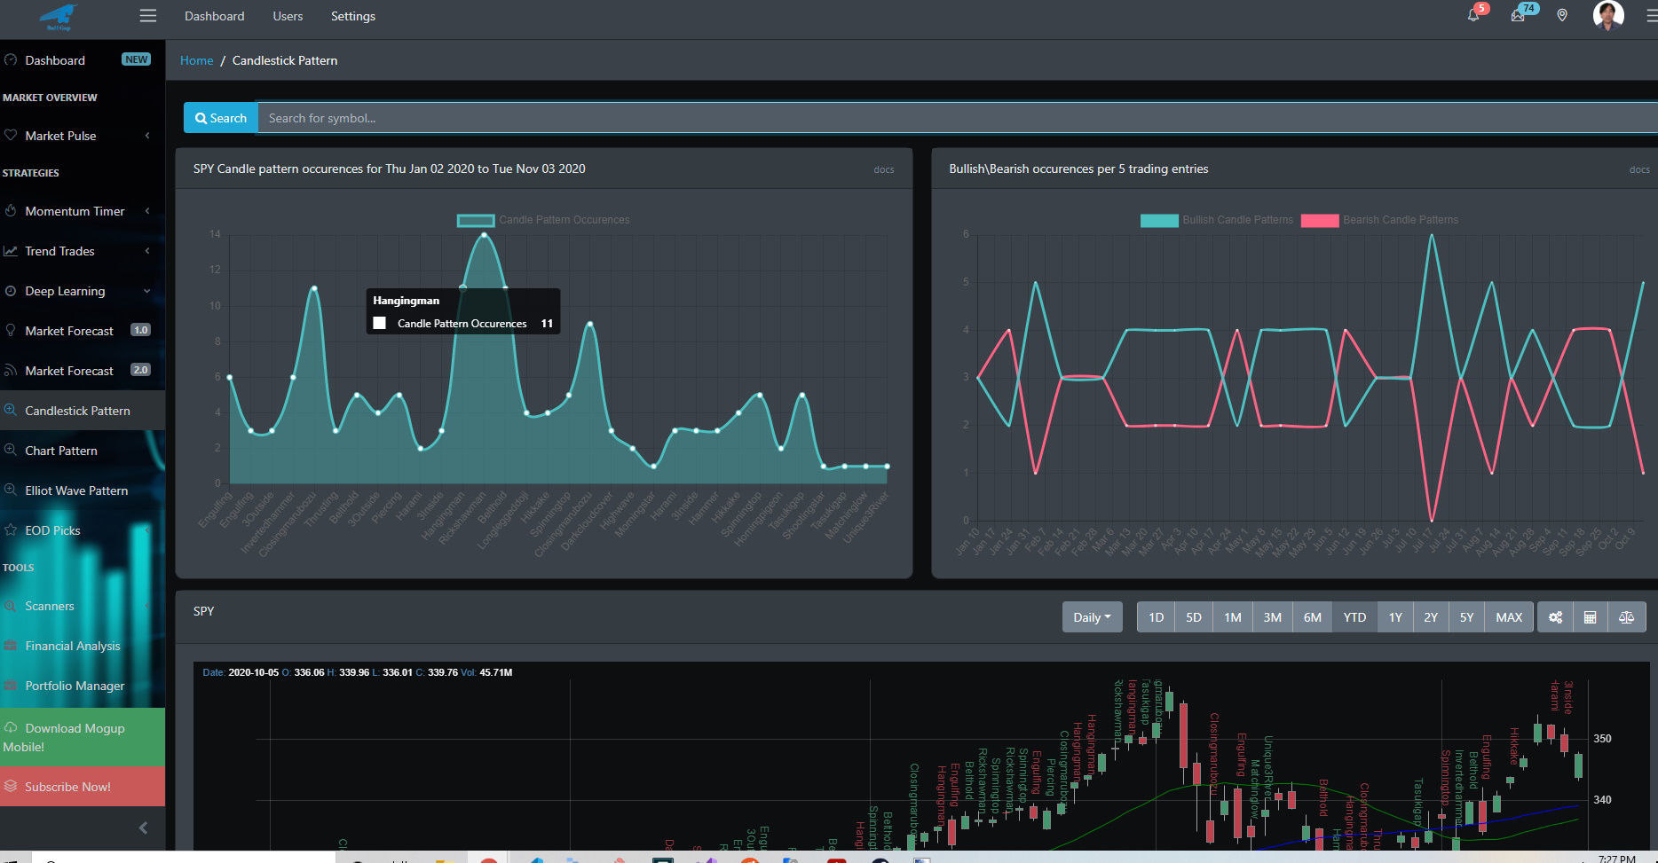Screen dimensions: 1658x863
Task: Select the 2Y range tab
Action: point(1431,617)
